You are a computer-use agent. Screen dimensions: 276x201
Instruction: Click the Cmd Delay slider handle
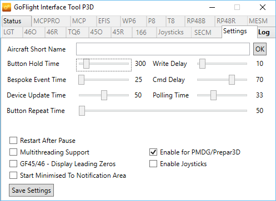[x=232, y=80]
